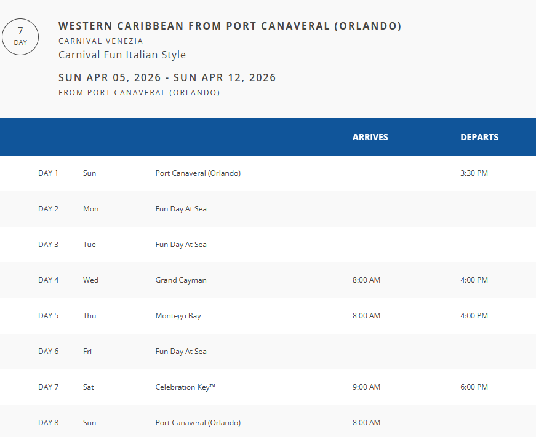536x437 pixels.
Task: Click the Carnival Fun Italian Style tagline
Action: (x=122, y=55)
